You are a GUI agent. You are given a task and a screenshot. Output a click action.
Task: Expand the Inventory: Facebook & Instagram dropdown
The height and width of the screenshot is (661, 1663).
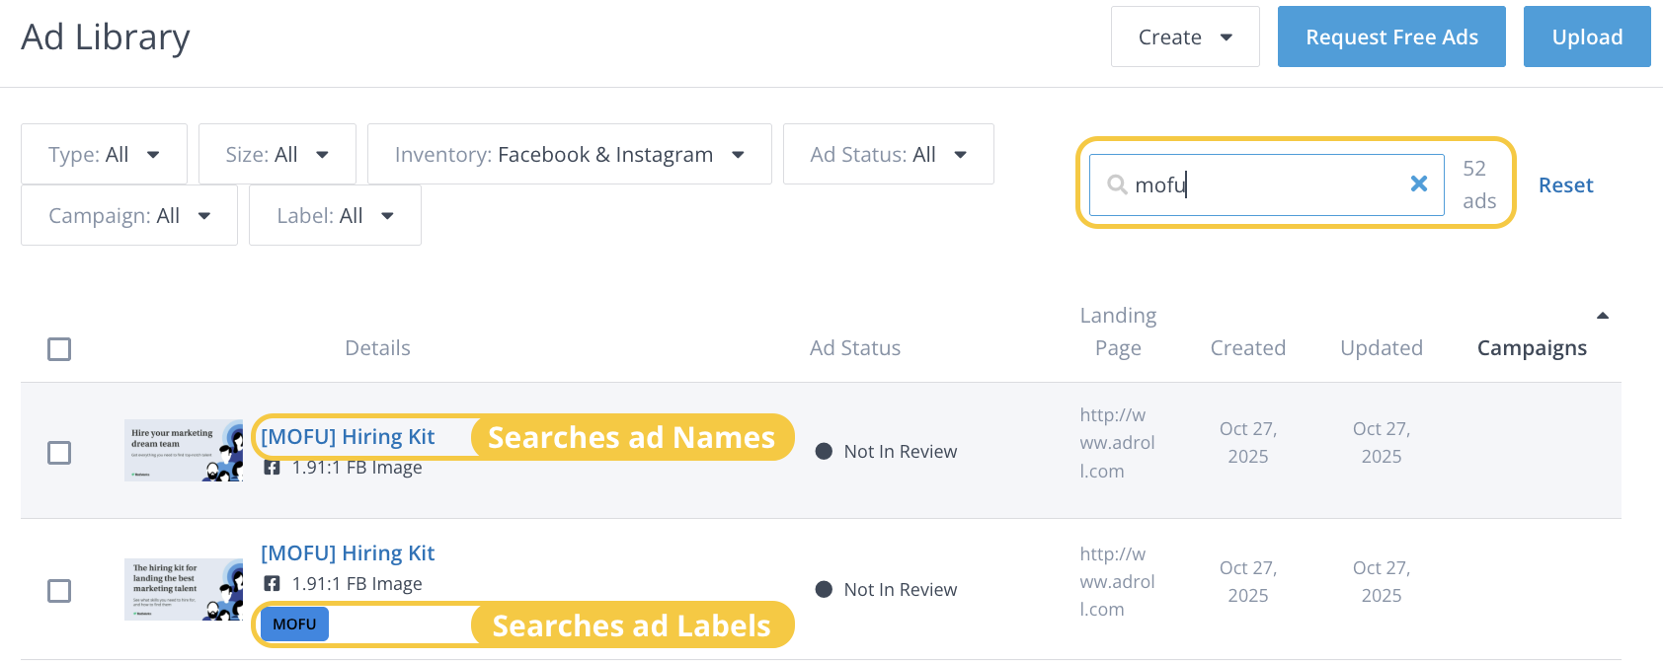click(x=569, y=154)
